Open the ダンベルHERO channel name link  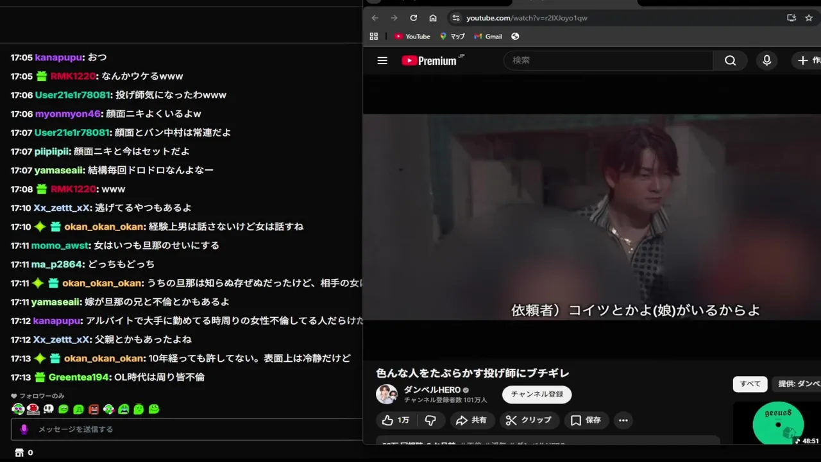tap(432, 390)
